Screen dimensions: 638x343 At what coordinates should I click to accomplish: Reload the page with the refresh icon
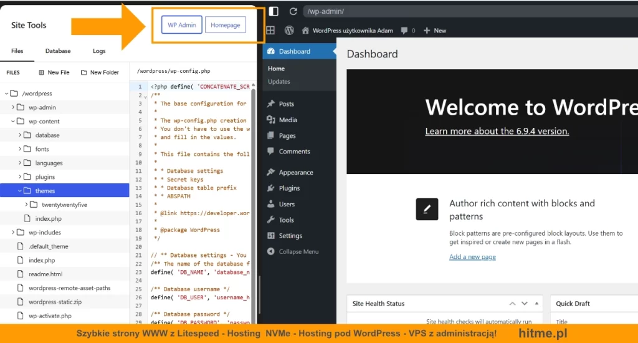293,11
